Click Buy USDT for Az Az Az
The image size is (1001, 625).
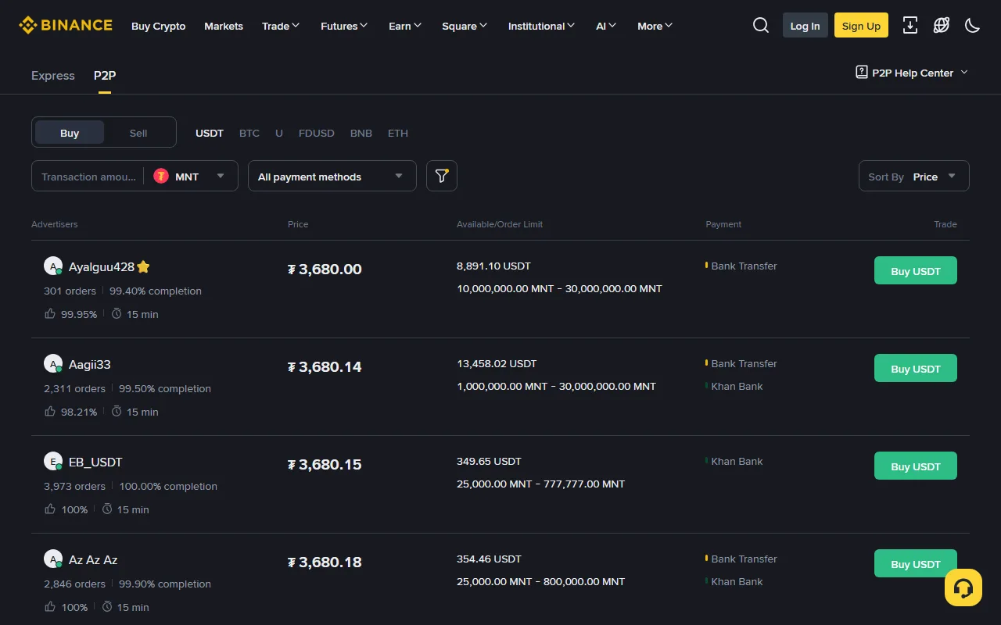pos(916,563)
